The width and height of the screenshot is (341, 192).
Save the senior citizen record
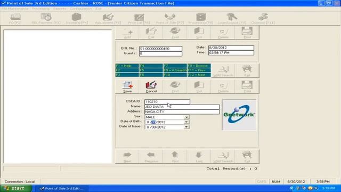127,86
